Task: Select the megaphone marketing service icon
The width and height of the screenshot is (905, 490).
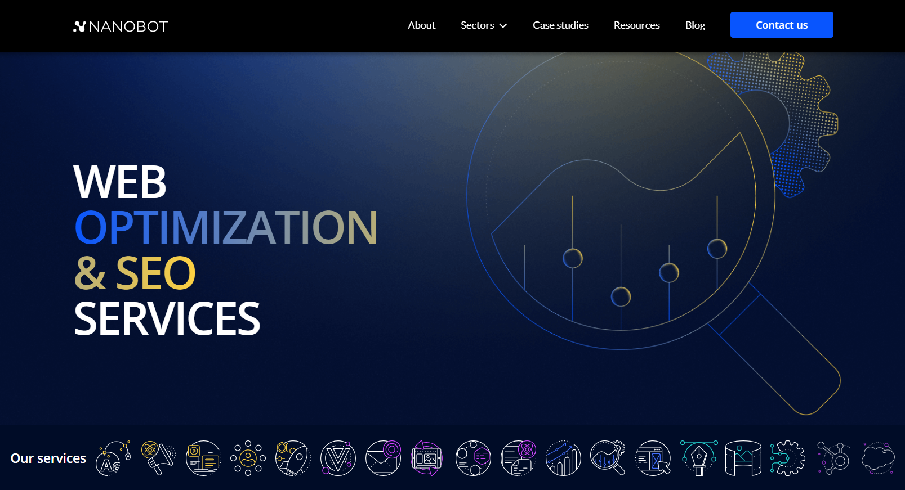Action: 158,458
